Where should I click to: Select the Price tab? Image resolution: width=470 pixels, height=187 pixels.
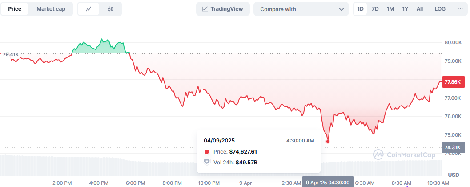[15, 9]
